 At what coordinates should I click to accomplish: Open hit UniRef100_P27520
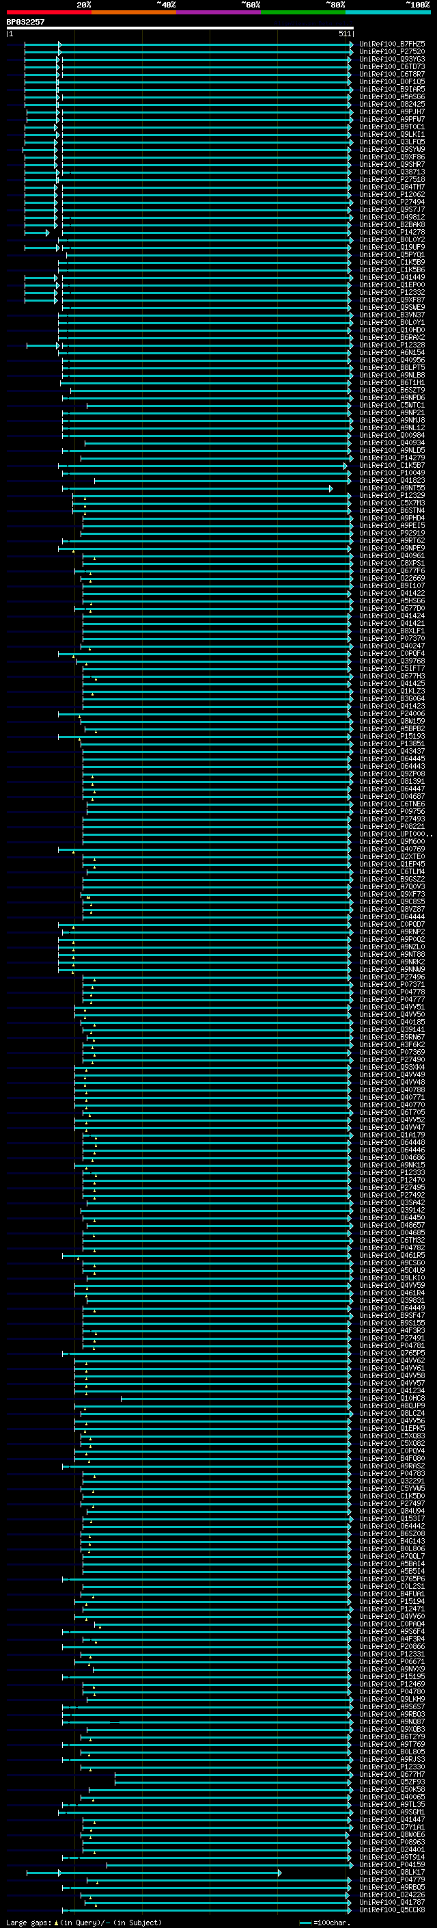coord(392,52)
